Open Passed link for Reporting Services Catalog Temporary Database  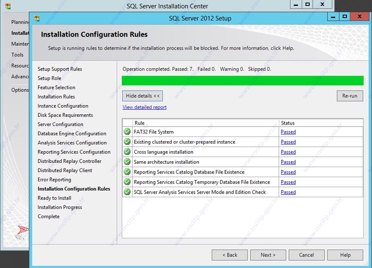(288, 182)
